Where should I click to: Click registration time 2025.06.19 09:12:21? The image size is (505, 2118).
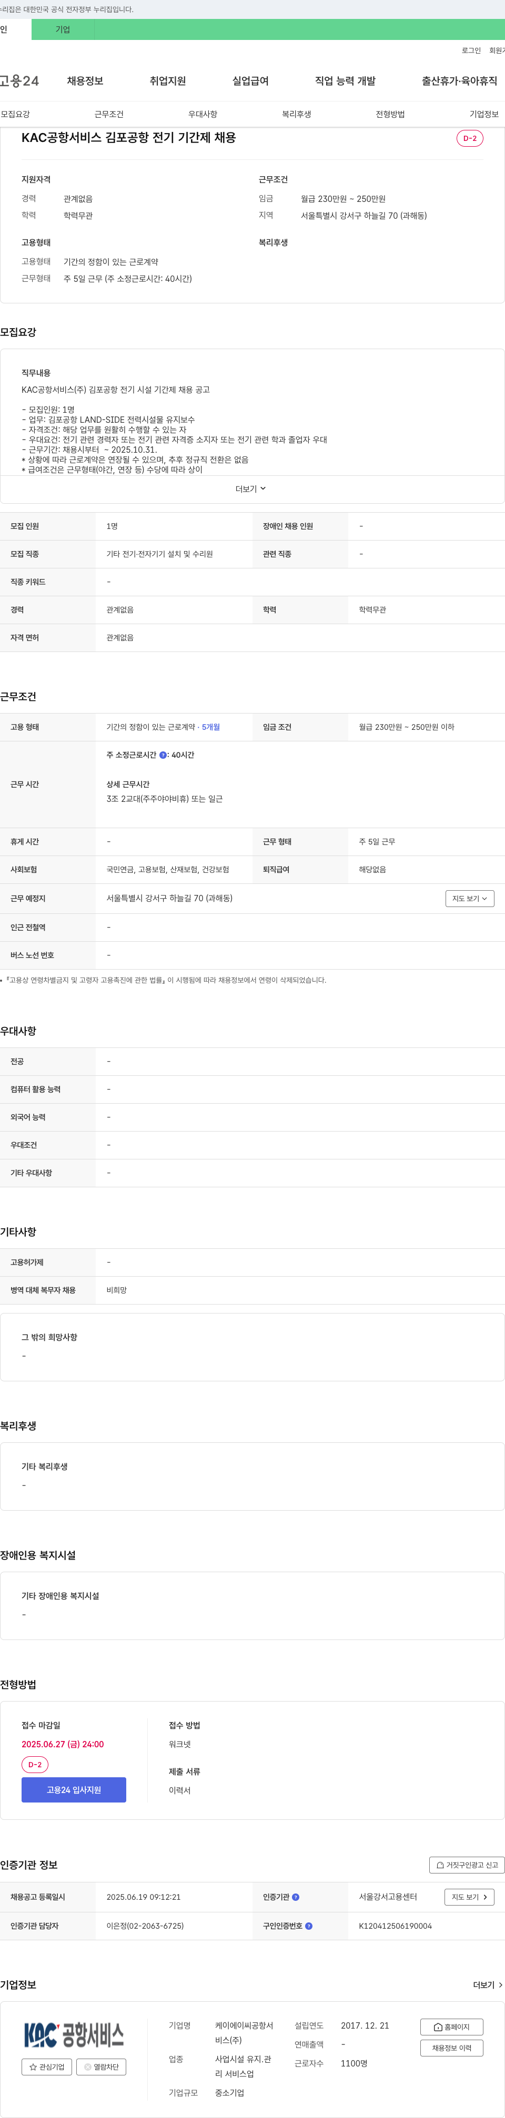pyautogui.click(x=143, y=1897)
